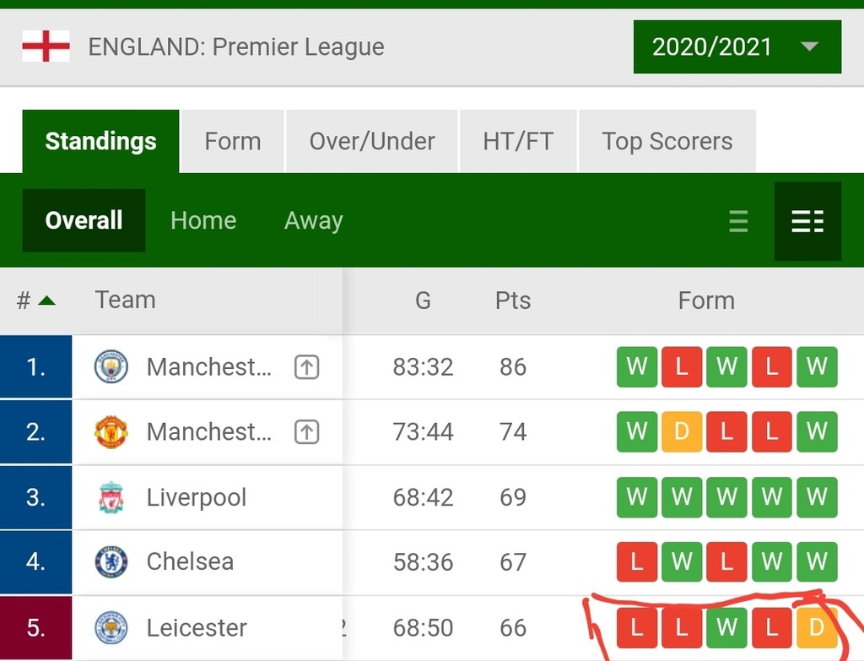Switch to compact list view icon
Image resolution: width=864 pixels, height=661 pixels.
tap(738, 221)
